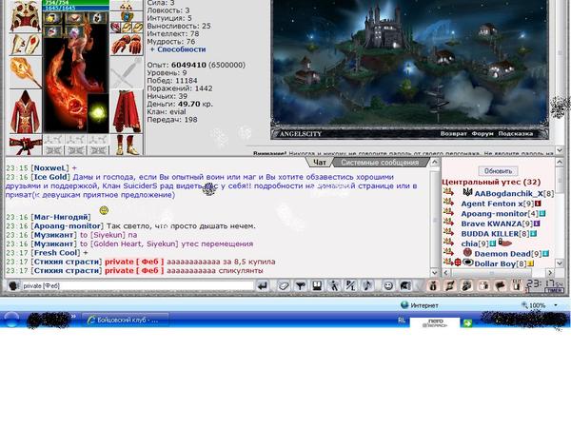
Task: Click the 23:17 timer clock
Action: [x=544, y=283]
